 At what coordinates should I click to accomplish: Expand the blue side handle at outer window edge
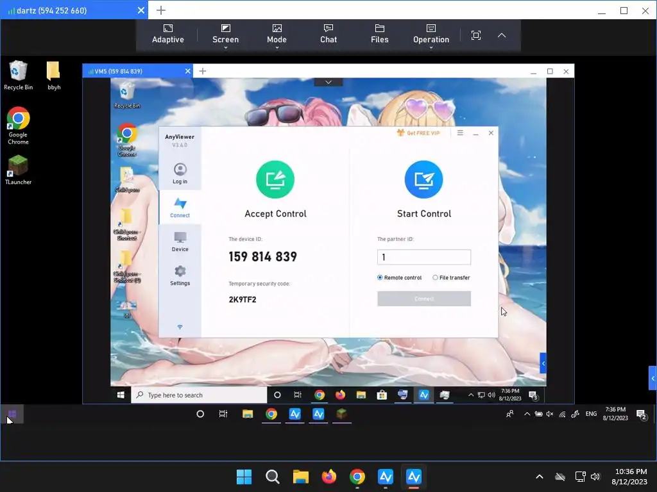(x=653, y=378)
